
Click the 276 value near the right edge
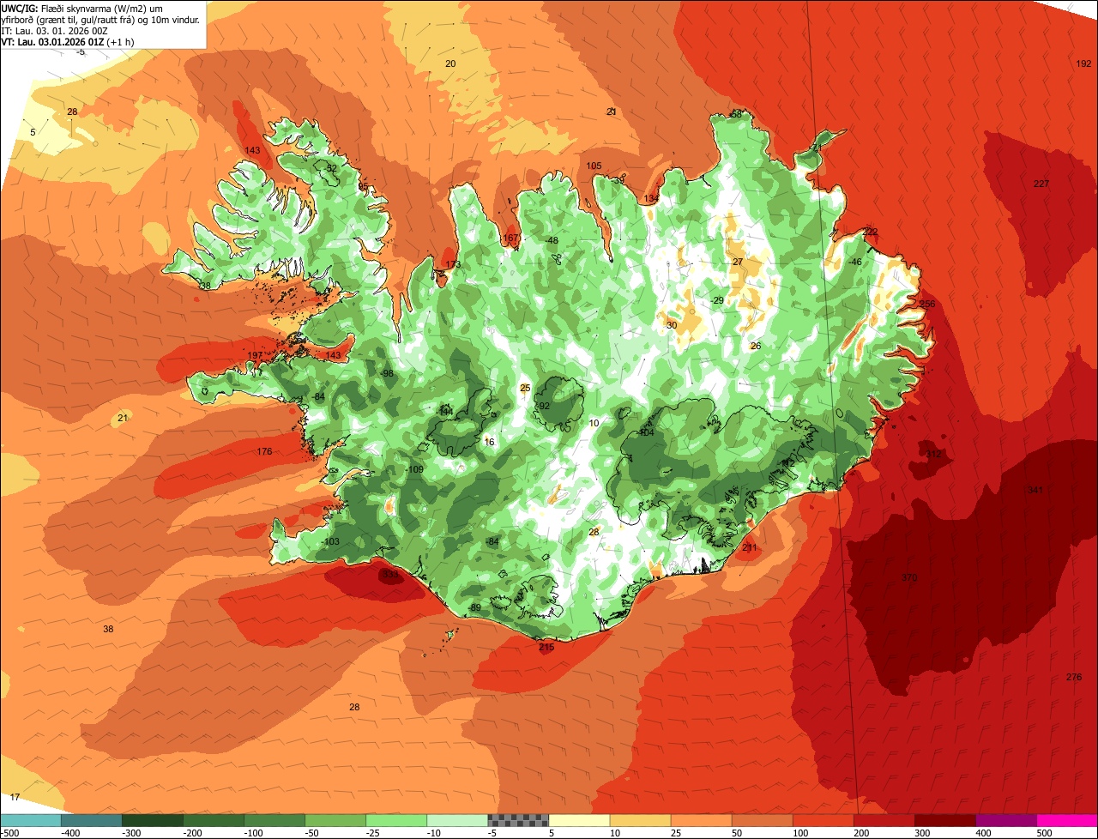click(x=1074, y=677)
